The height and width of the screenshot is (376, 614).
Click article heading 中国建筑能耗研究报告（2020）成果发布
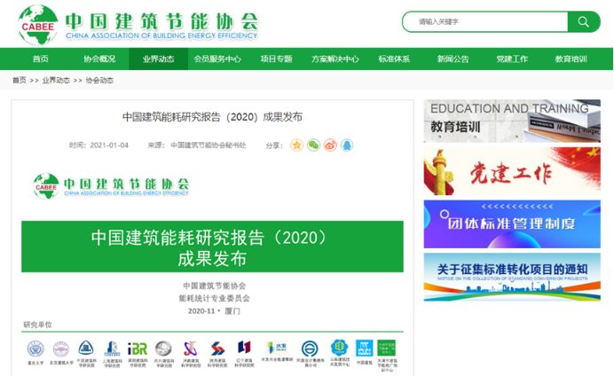(212, 117)
